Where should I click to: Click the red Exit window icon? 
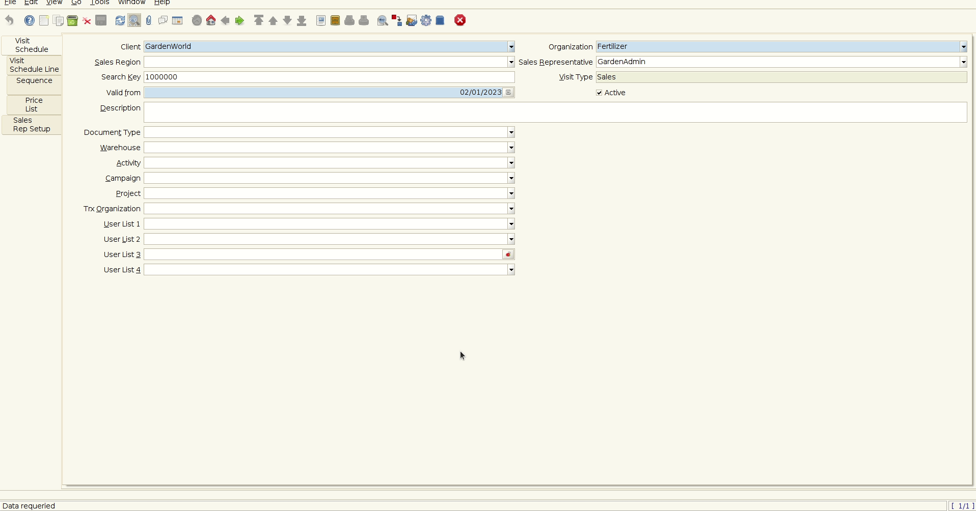tap(460, 20)
